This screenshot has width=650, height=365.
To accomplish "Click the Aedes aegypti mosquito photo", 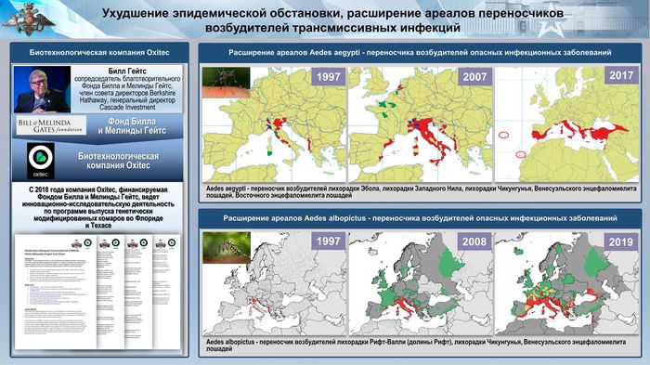I will [x=226, y=82].
